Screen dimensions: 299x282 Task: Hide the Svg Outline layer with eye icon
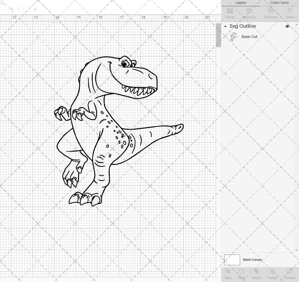pos(287,26)
